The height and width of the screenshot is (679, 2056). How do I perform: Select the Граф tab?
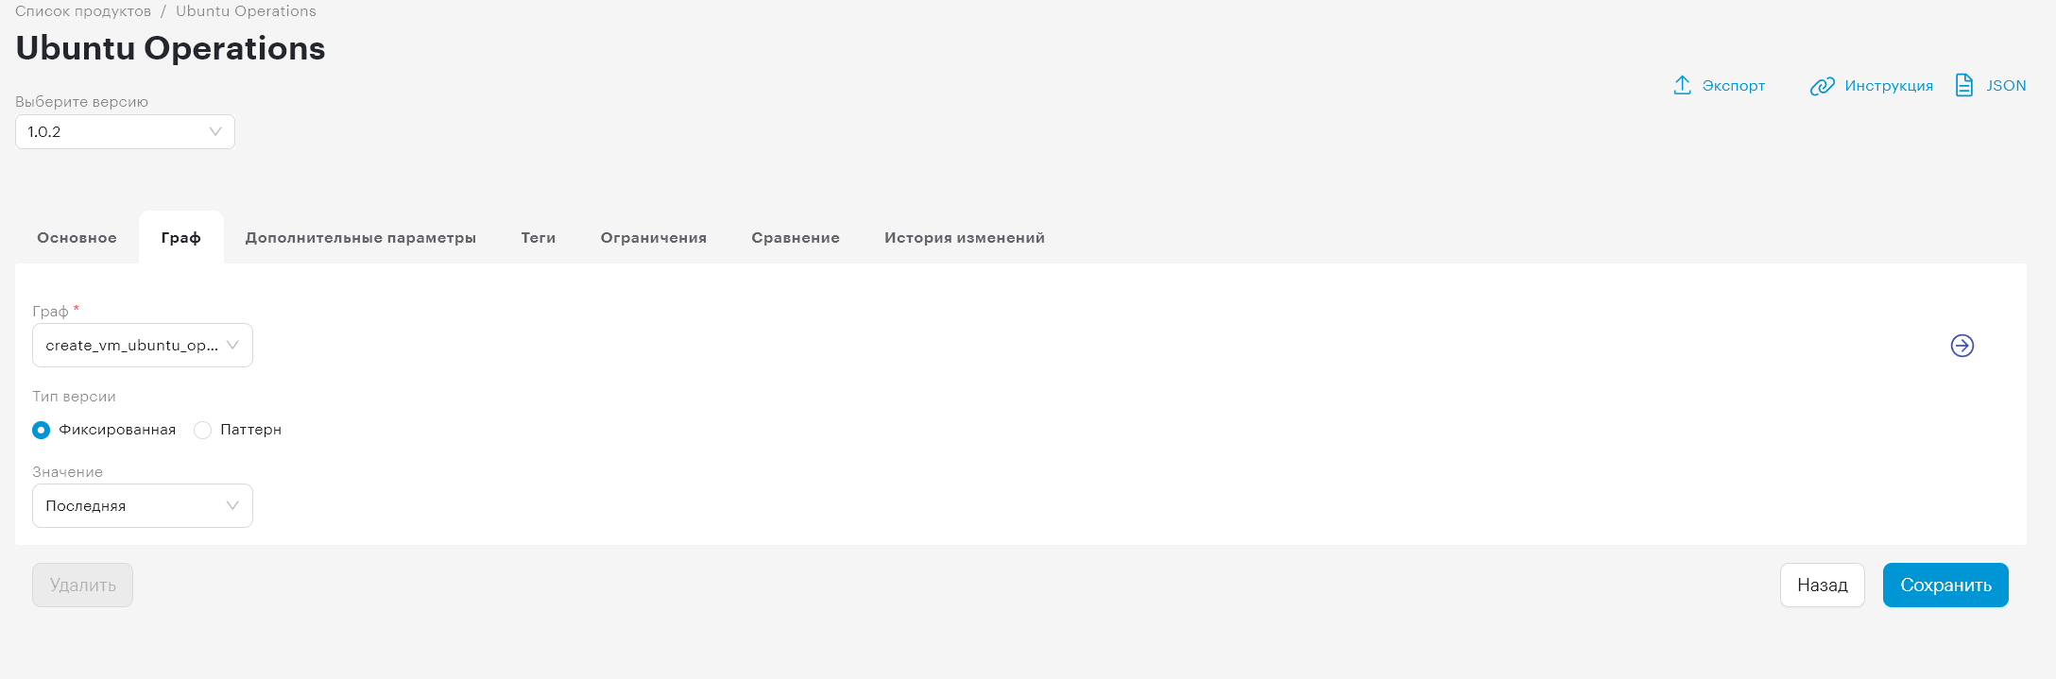point(180,238)
